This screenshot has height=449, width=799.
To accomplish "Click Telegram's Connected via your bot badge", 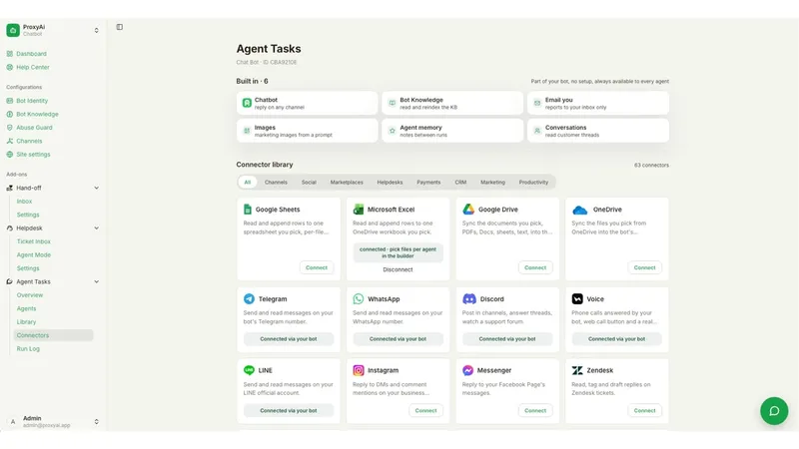I will [289, 339].
